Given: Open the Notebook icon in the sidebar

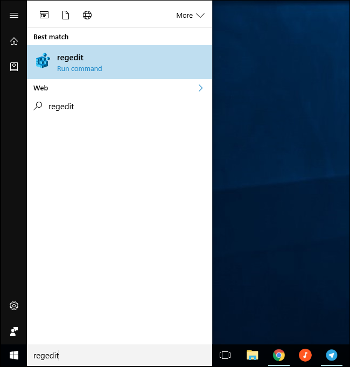Looking at the screenshot, I should (x=14, y=67).
